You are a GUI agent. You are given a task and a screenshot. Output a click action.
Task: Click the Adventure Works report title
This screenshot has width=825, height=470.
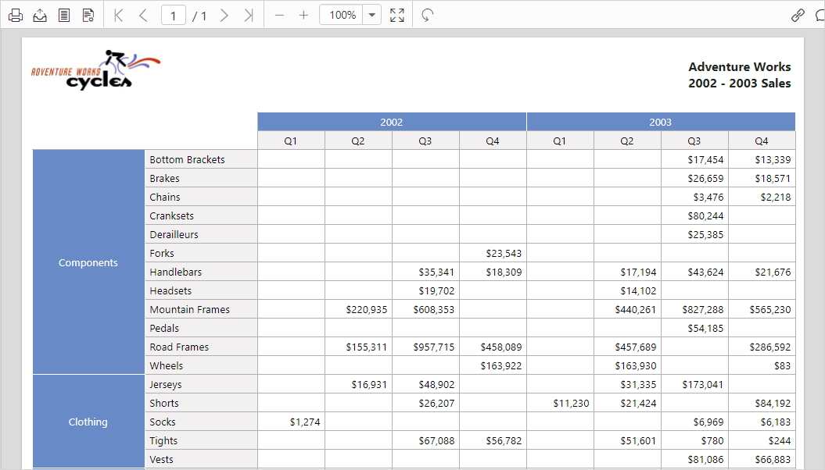[x=739, y=66]
